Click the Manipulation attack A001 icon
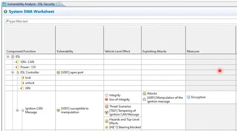Screen dimensions: 237x131 coord(144,99)
